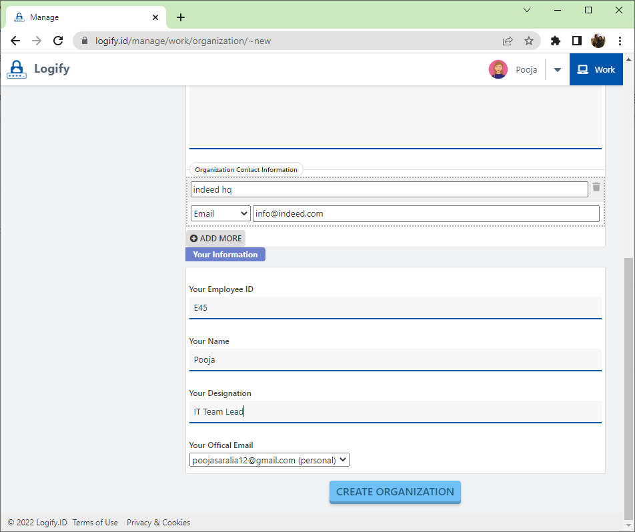Go back to the previous page
The width and height of the screenshot is (635, 532).
pos(15,41)
